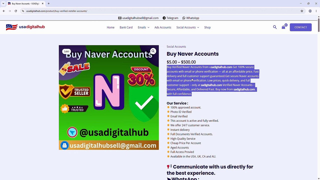Bookmark this page with star icon
320x180 pixels.
coord(302,11)
